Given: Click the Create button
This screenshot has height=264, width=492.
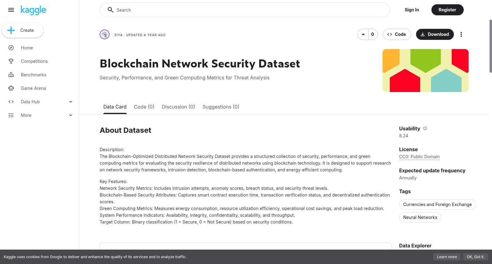Looking at the screenshot, I should click(22, 30).
